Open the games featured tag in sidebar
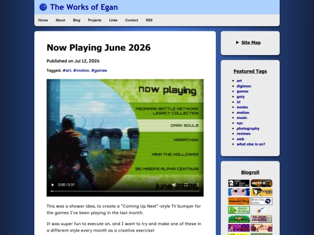 coord(242,91)
